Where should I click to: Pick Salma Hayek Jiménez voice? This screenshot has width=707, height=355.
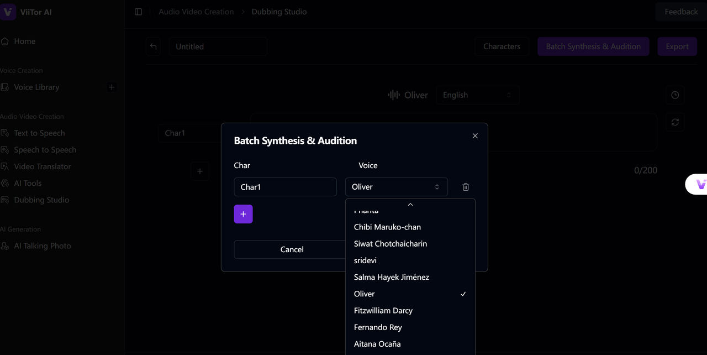click(391, 277)
